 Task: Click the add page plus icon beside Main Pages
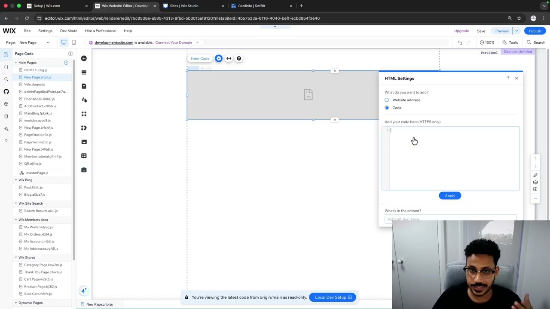(66, 63)
